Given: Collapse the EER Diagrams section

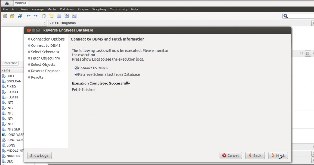Looking at the screenshot, I should 51,23.
